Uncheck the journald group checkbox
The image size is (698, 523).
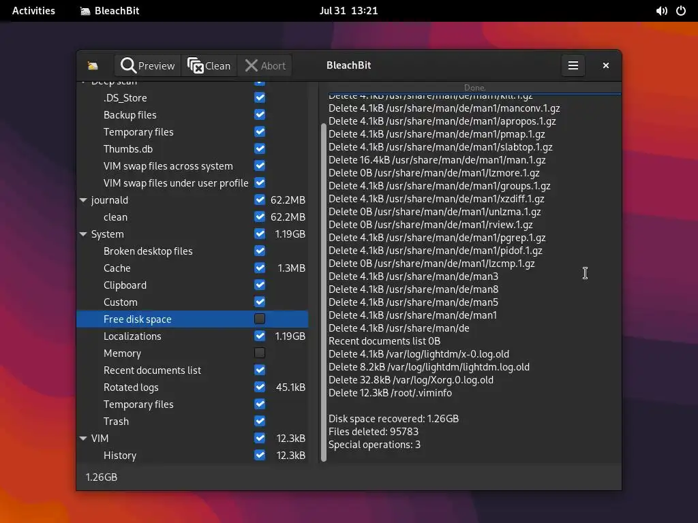[x=260, y=200]
